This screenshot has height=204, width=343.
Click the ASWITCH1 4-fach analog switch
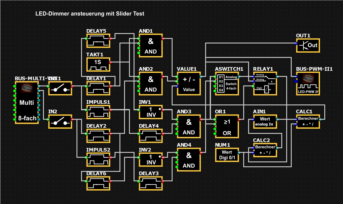pos(227,84)
